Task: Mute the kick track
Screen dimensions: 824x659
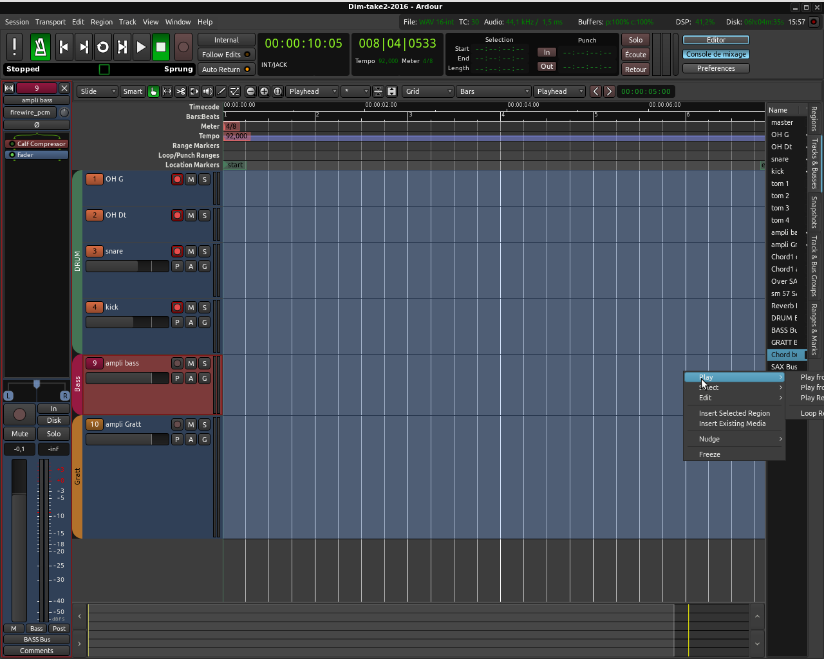Action: (191, 308)
